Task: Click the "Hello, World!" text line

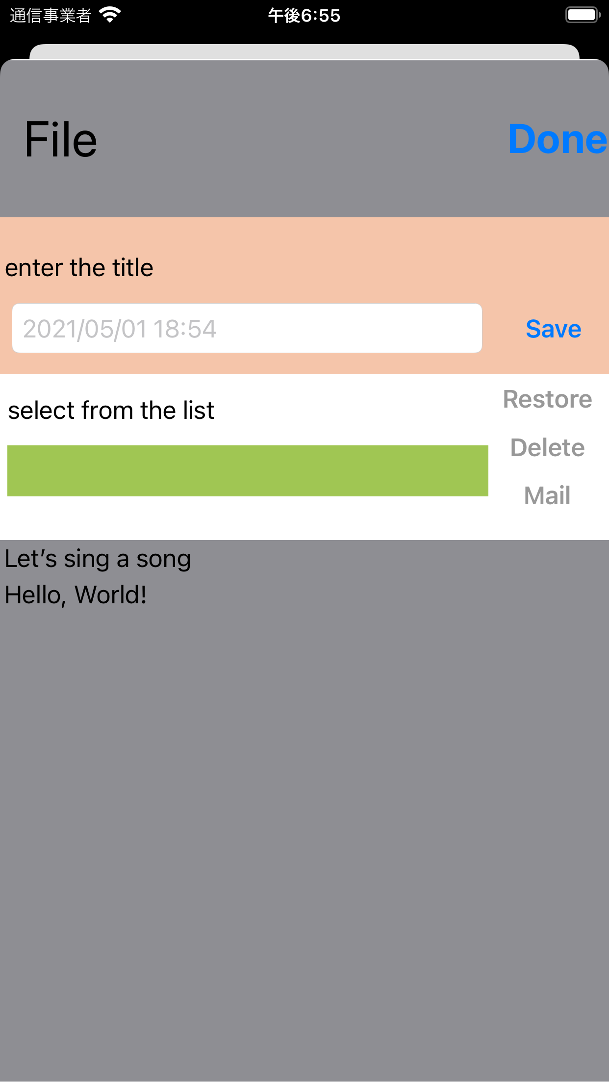Action: pyautogui.click(x=76, y=595)
